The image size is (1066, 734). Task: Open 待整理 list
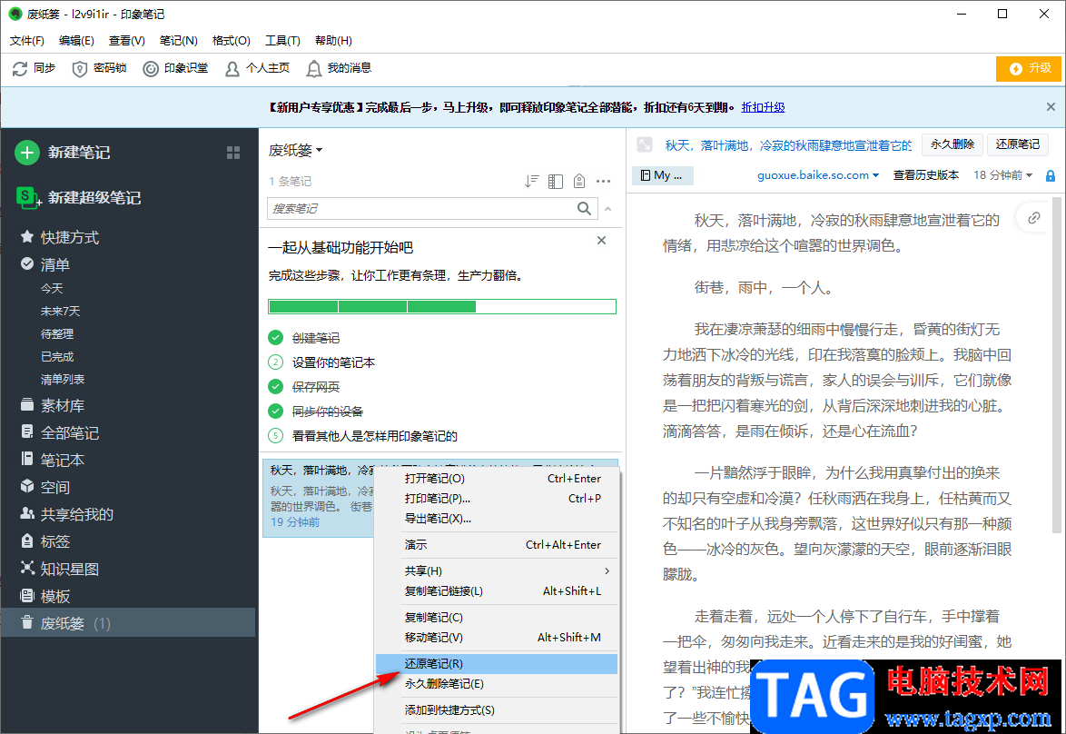point(57,334)
